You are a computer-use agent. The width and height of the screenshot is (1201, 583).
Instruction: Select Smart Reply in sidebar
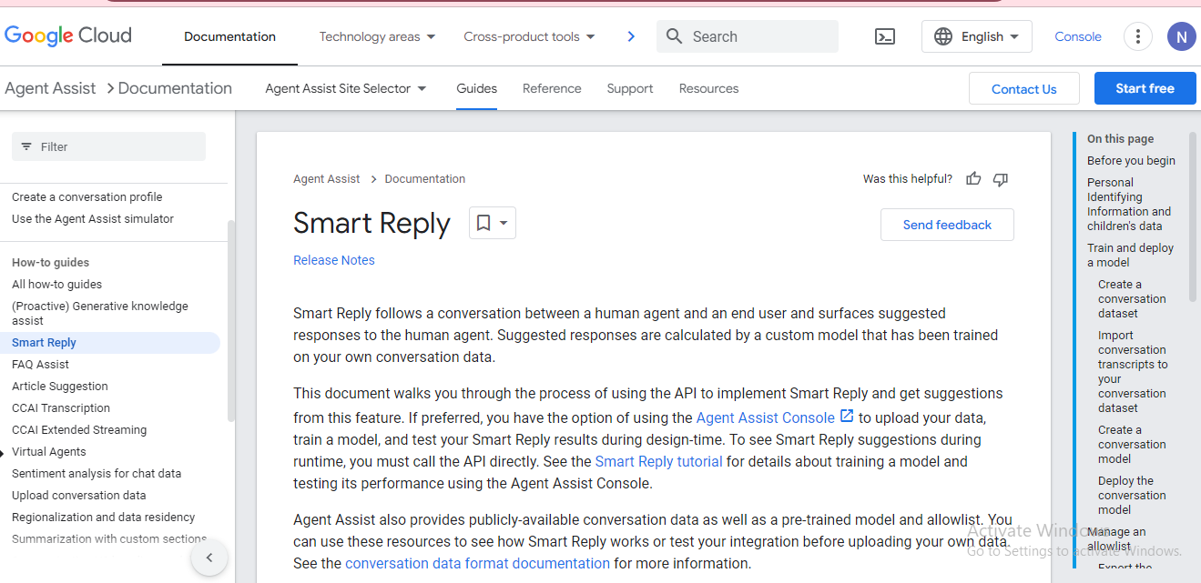coord(110,343)
